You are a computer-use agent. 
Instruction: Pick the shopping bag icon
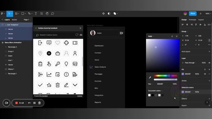58,53
